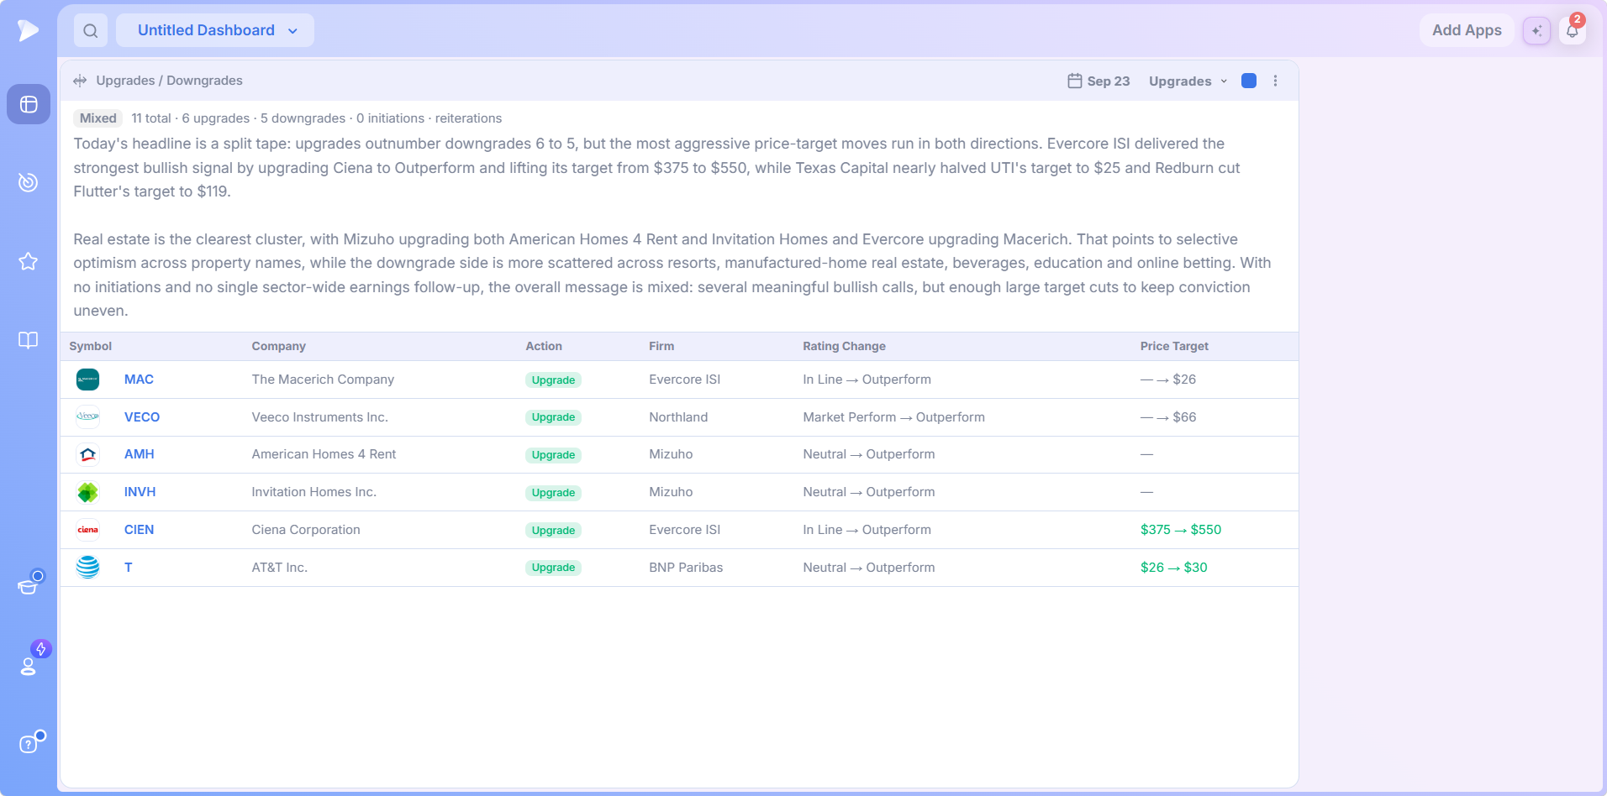Open the widget three-dot options menu
Screen dimensions: 1607x796
pos(1275,81)
